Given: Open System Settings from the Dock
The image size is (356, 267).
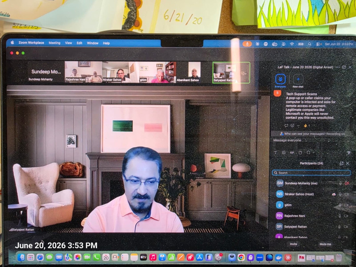Looking at the screenshot, I should tap(218, 258).
